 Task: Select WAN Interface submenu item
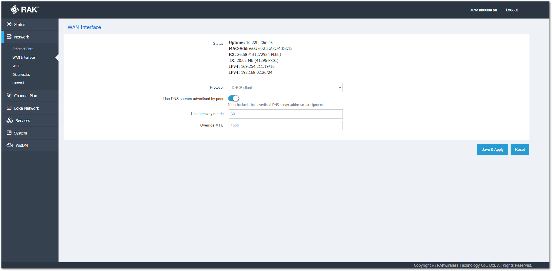click(24, 58)
